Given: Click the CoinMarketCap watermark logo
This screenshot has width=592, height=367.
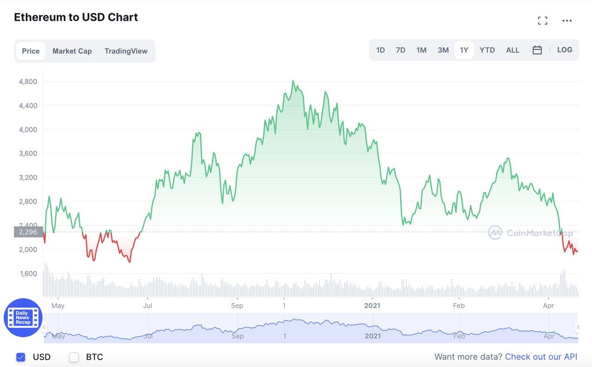Looking at the screenshot, I should (x=495, y=233).
